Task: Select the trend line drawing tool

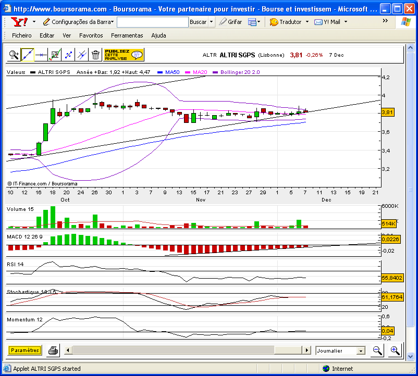Action: pos(28,55)
